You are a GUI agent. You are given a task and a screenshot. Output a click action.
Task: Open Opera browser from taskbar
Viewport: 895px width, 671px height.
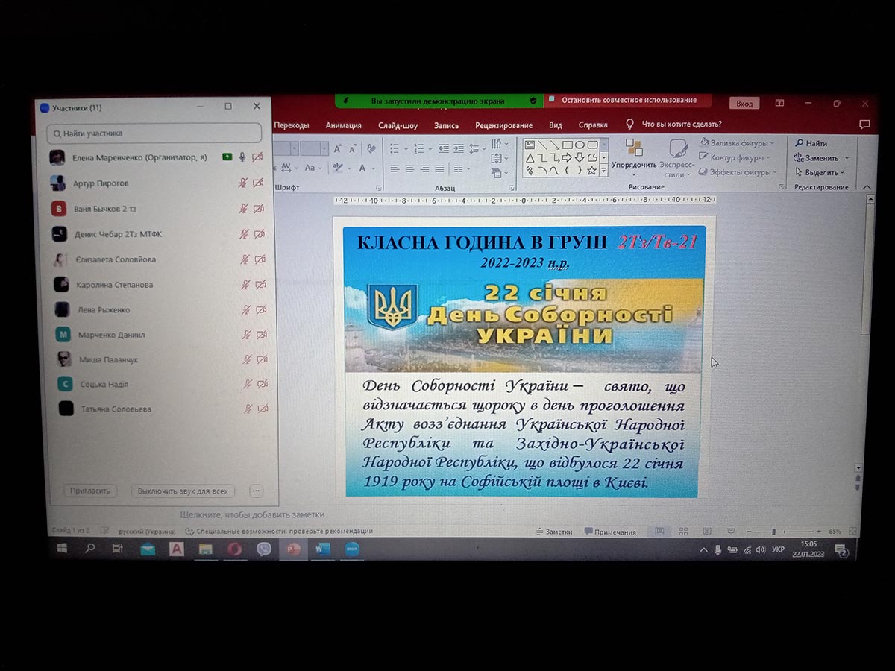click(x=234, y=549)
